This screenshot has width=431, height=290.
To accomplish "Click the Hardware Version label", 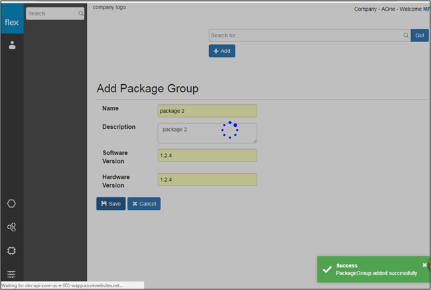I will [x=116, y=181].
